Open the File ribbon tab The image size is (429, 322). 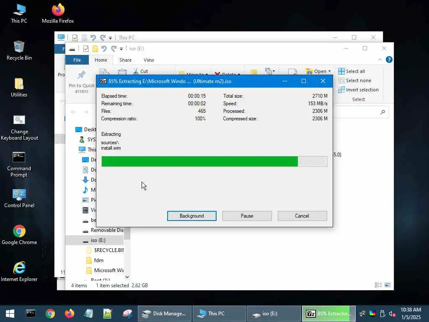click(77, 60)
